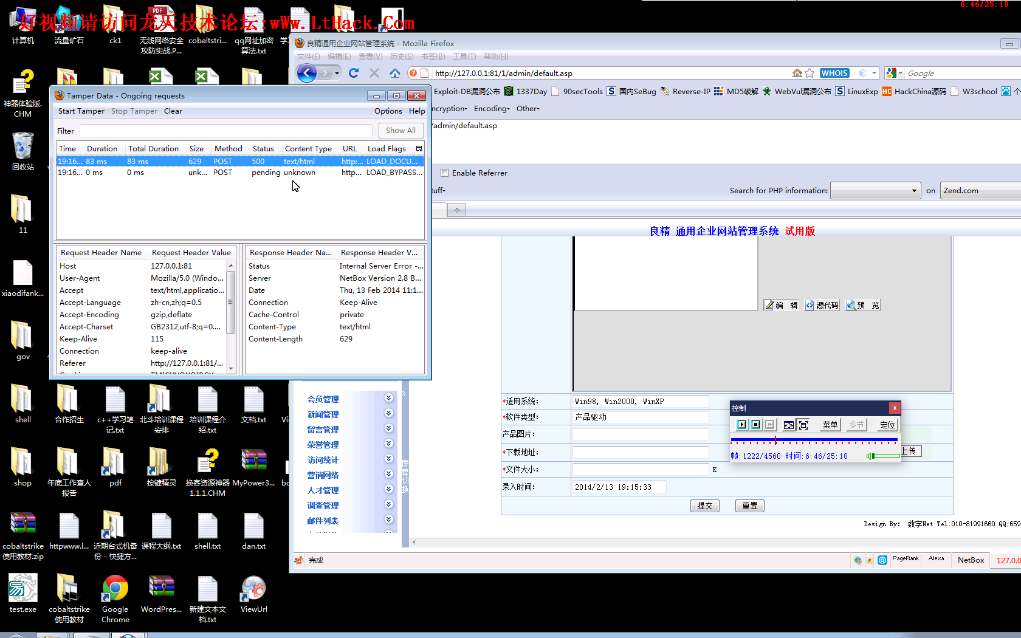
Task: Click the 文件大小 input field
Action: (641, 469)
